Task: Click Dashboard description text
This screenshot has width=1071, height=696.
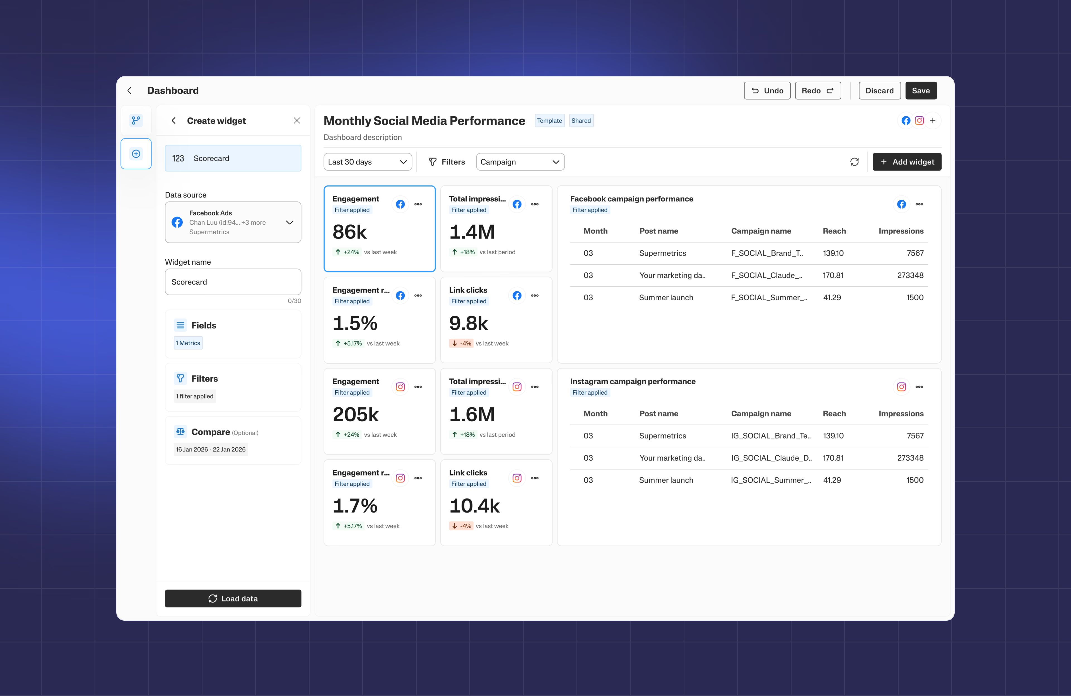Action: click(x=363, y=137)
